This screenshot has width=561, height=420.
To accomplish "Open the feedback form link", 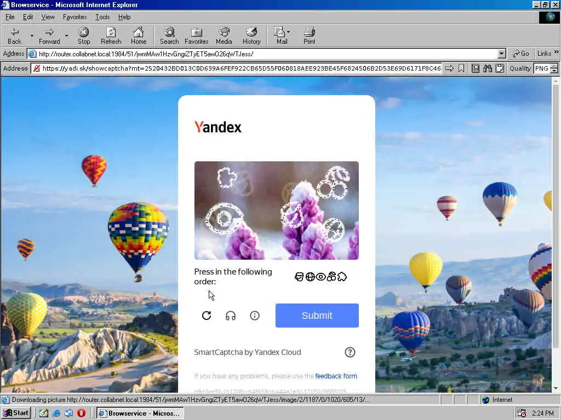I will (336, 376).
